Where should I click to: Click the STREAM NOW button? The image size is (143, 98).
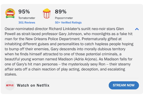124,85
